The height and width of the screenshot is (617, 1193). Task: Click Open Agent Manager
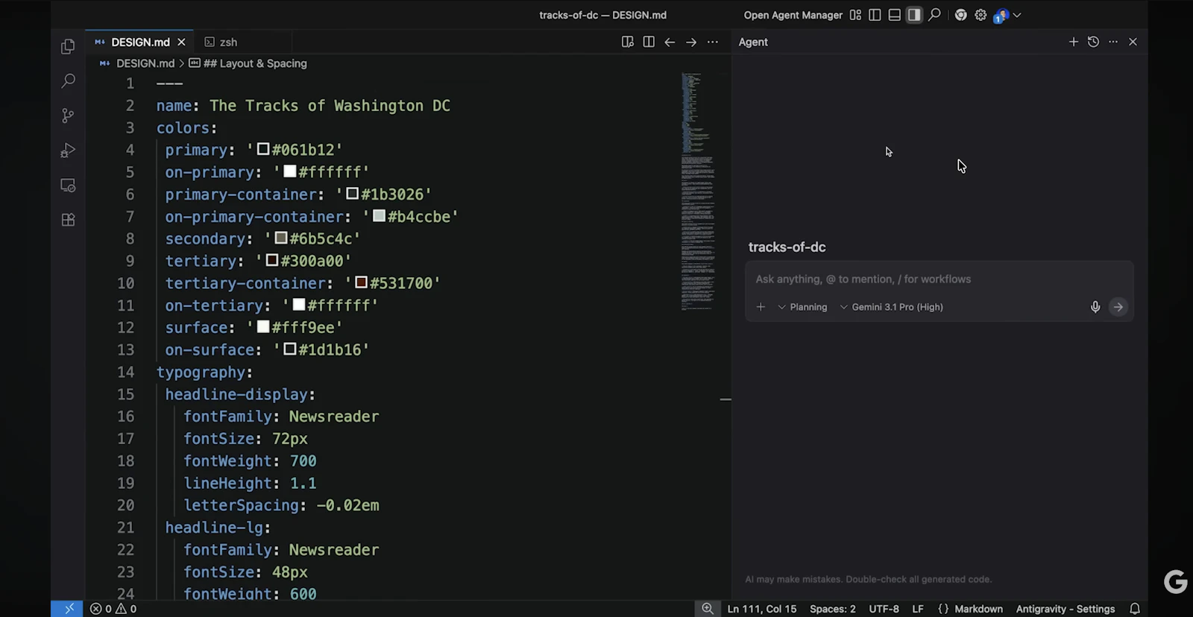[793, 15]
